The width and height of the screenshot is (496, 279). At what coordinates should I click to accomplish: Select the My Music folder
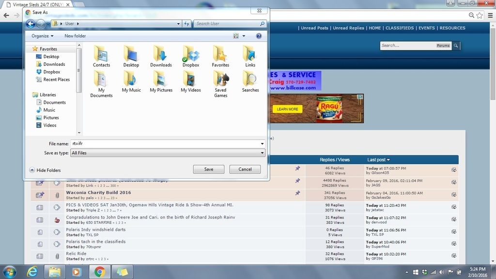(x=131, y=79)
